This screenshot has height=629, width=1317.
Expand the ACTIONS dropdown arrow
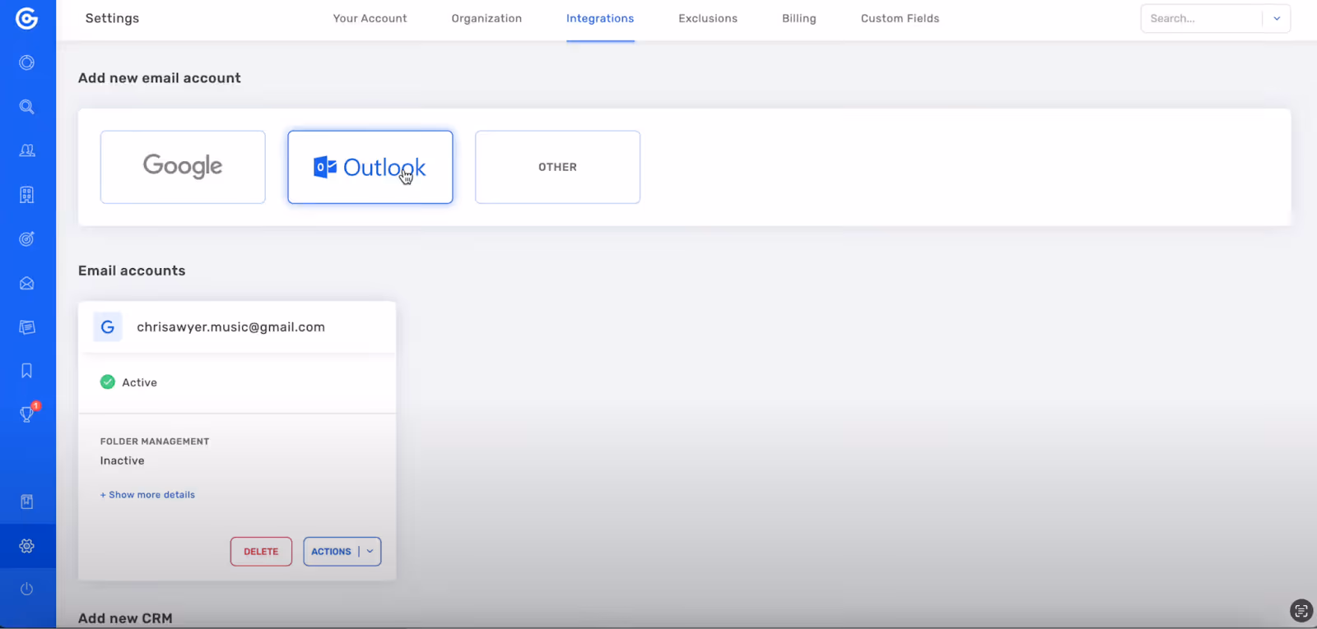coord(370,552)
